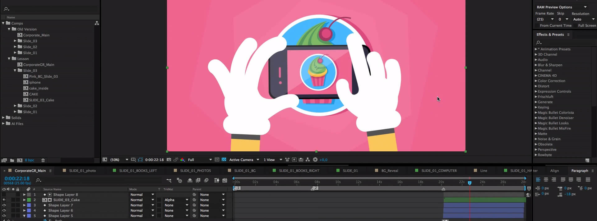Toggle visibility of Shape Layer 7
Viewport: 597px width, 221px height.
click(x=4, y=205)
